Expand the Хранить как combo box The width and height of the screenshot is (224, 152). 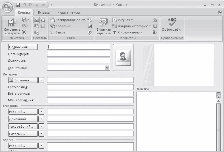point(107,67)
